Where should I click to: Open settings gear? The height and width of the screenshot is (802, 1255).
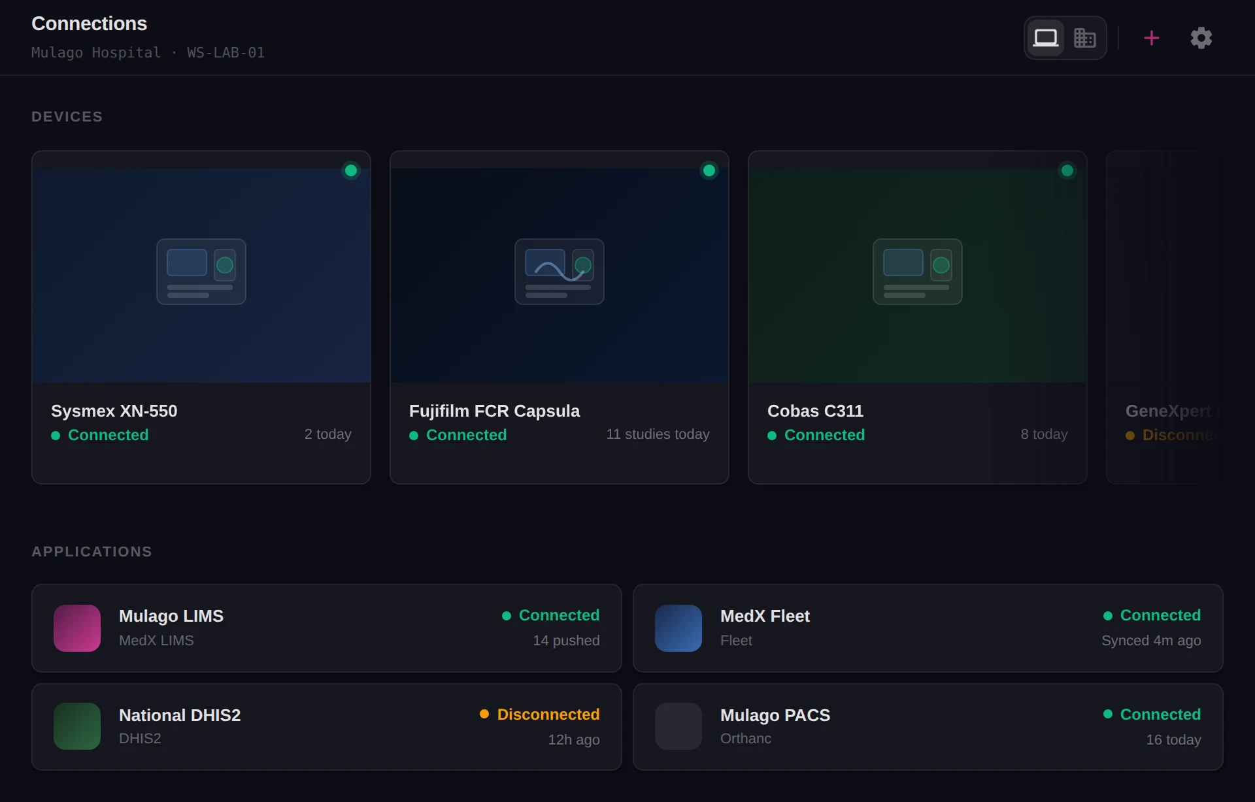click(1201, 38)
